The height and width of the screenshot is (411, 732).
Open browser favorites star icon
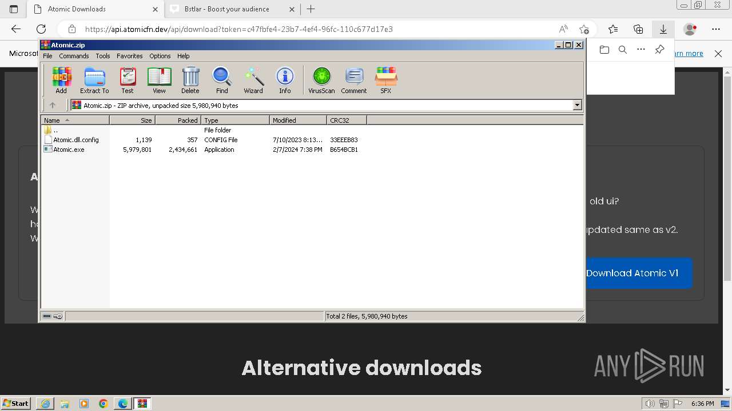(613, 29)
